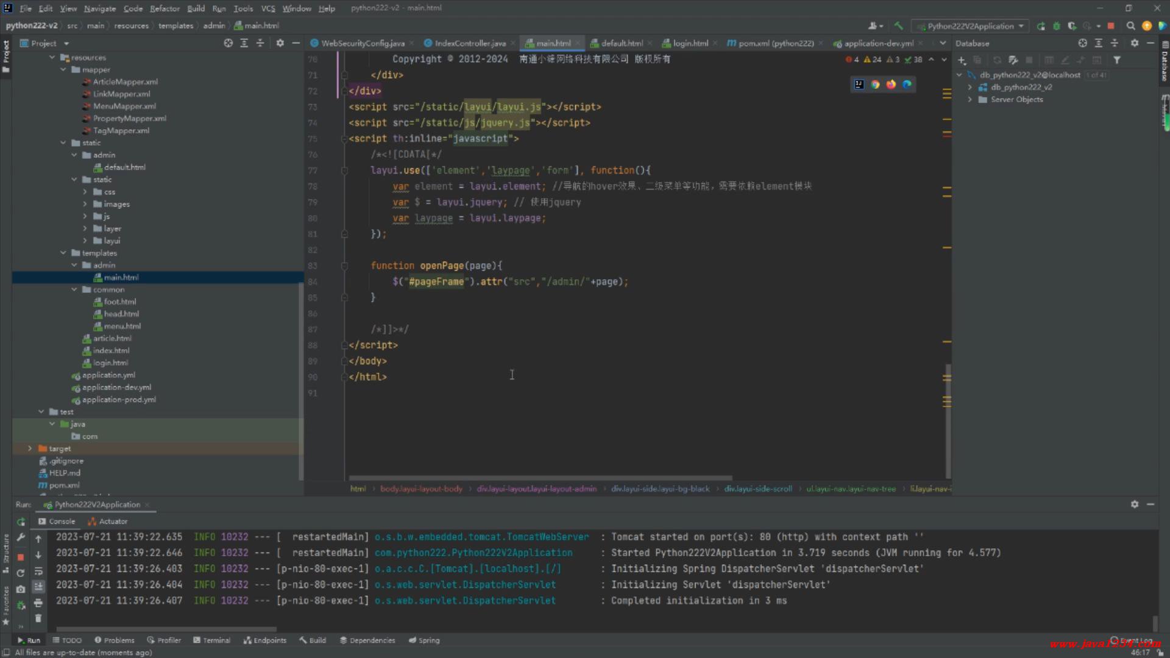This screenshot has height=658, width=1170.
Task: Click up arrow icon in Run console toolbar
Action: click(x=38, y=539)
